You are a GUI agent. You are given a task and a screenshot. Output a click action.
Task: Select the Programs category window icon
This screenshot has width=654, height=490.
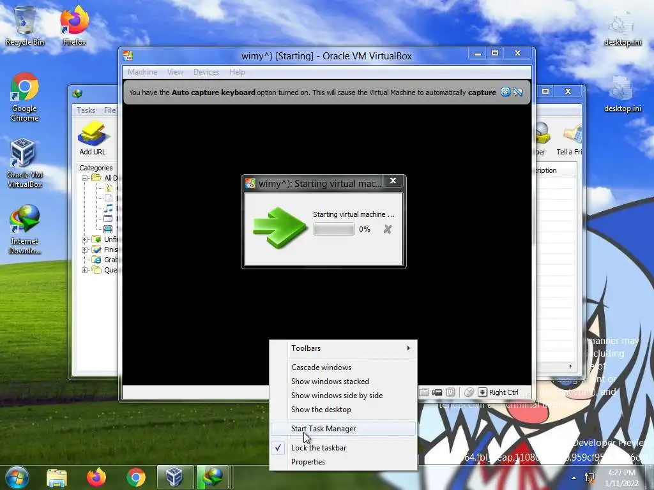[108, 218]
